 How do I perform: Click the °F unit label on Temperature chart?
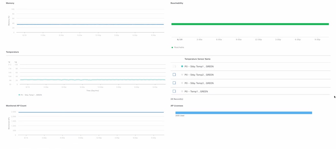pos(9,62)
